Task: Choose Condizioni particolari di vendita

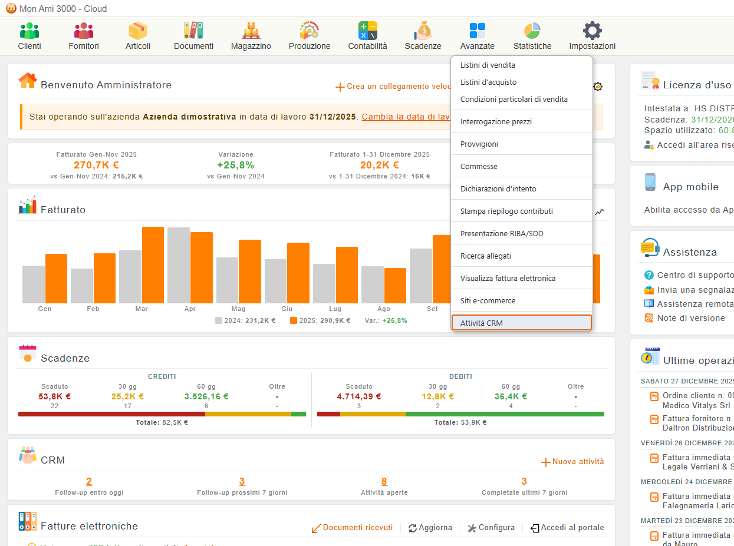Action: pos(522,100)
